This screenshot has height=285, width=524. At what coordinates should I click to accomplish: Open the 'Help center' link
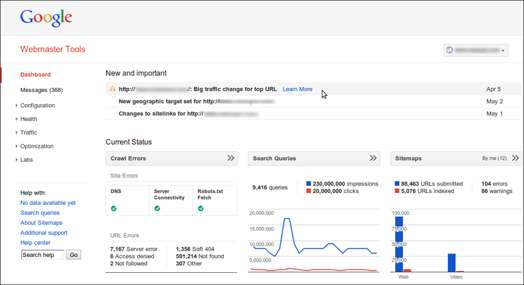click(x=36, y=243)
